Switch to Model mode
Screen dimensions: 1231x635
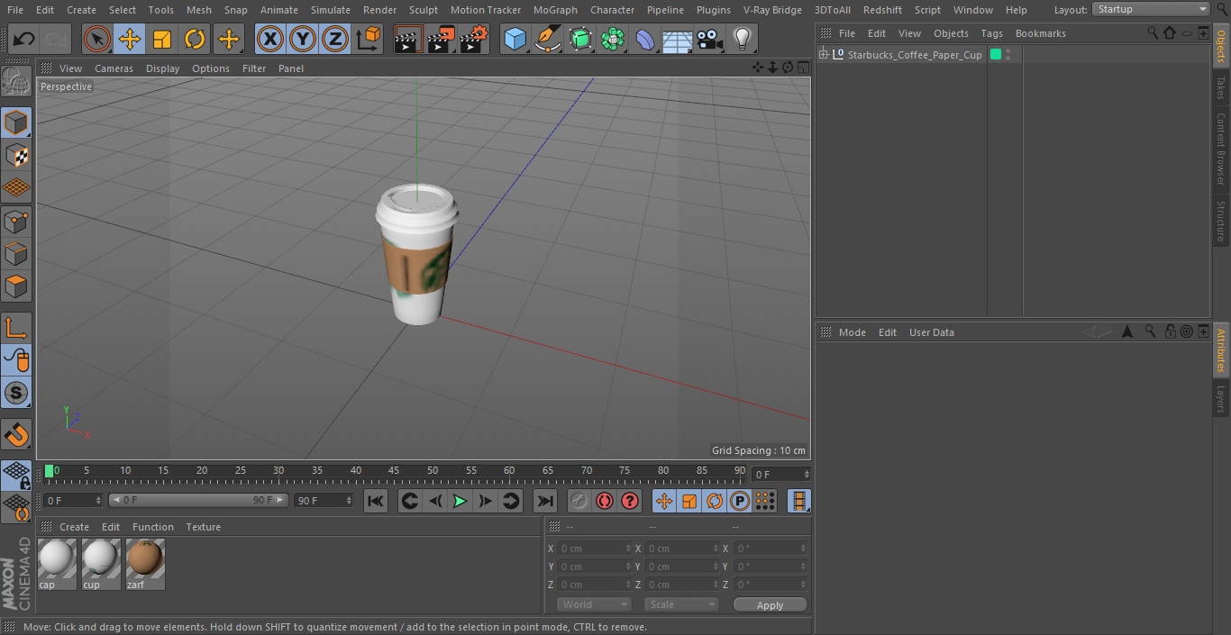coord(16,122)
